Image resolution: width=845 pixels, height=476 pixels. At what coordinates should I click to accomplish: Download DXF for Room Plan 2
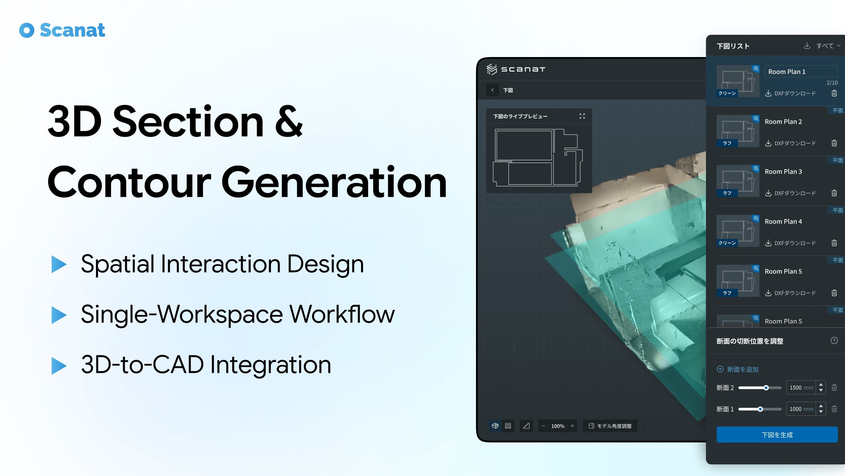pos(790,143)
